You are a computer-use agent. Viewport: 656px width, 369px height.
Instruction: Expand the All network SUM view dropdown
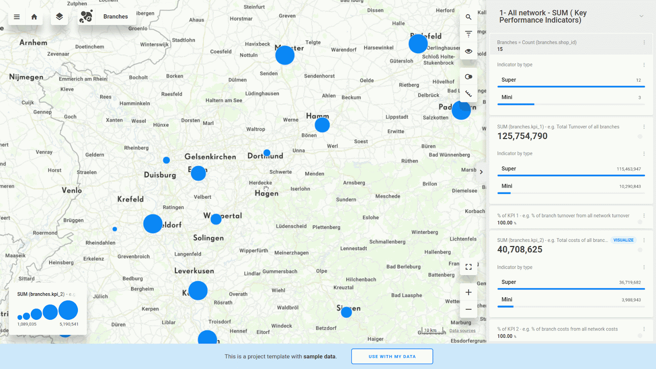pyautogui.click(x=641, y=16)
